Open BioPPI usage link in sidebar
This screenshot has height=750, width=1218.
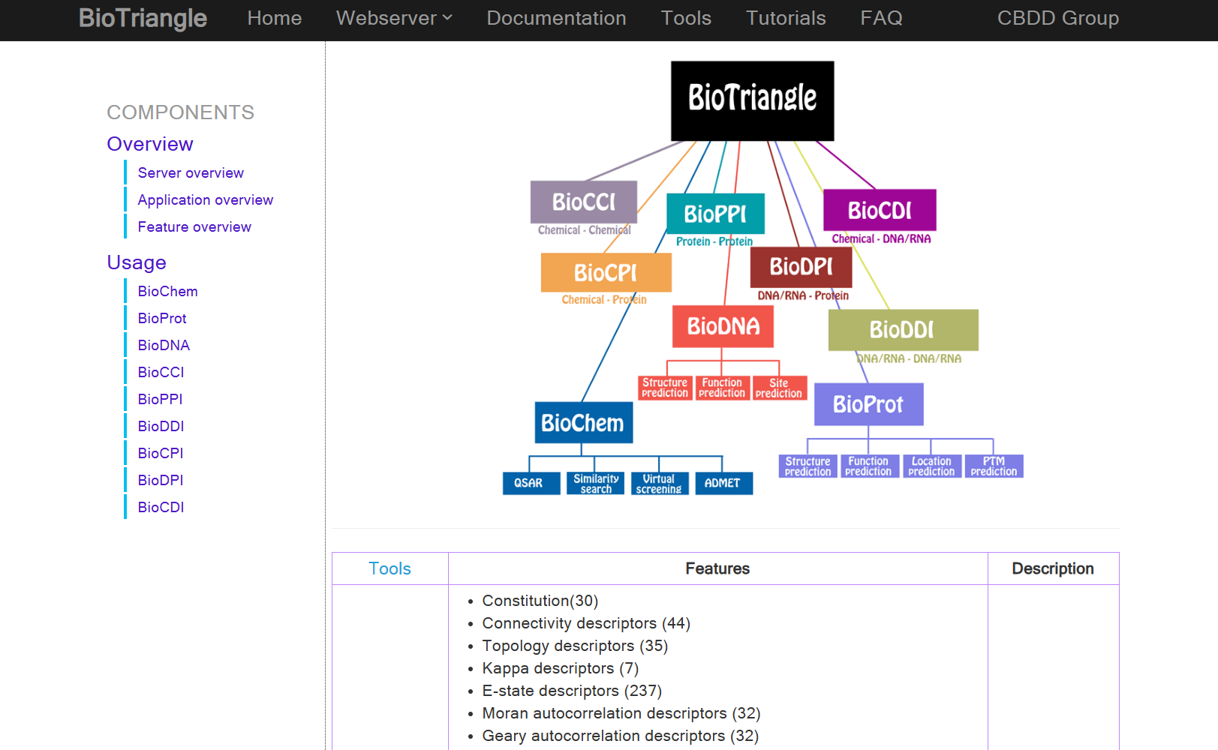pos(160,400)
